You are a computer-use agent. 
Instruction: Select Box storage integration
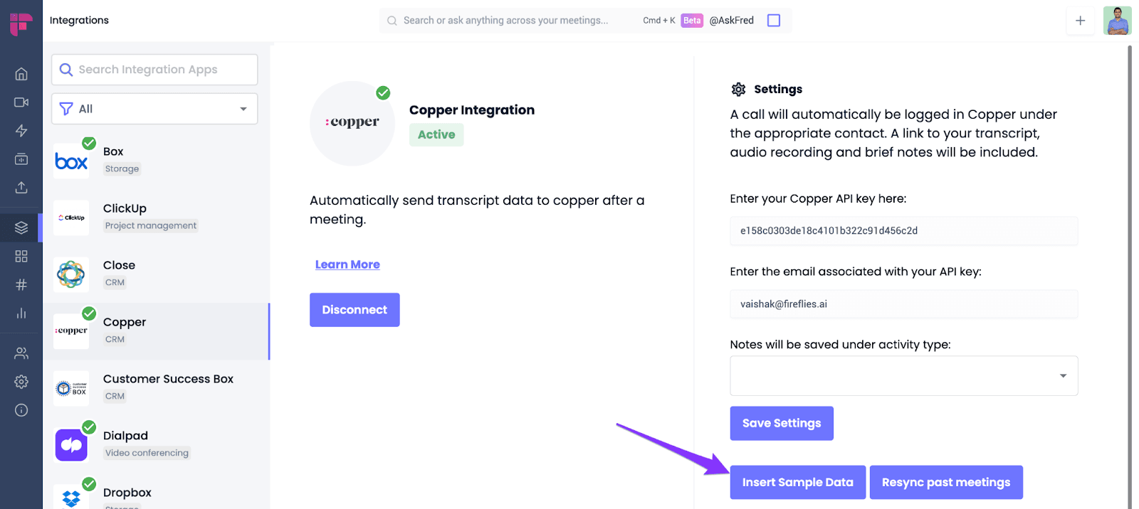pos(156,161)
